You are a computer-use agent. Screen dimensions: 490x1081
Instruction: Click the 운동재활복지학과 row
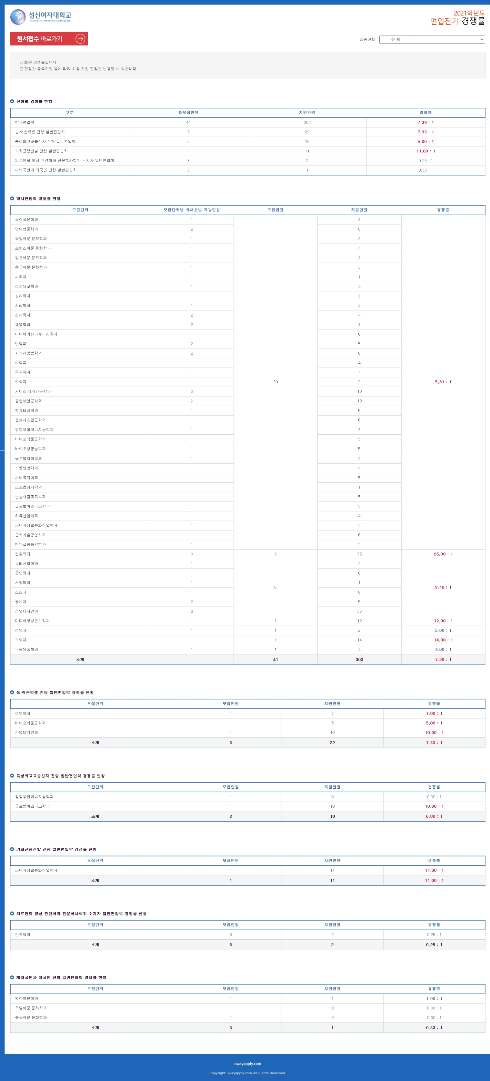247,497
